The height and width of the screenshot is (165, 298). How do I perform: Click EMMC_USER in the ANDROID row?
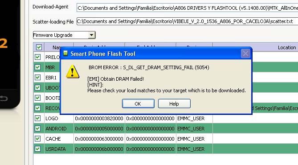[191, 129]
